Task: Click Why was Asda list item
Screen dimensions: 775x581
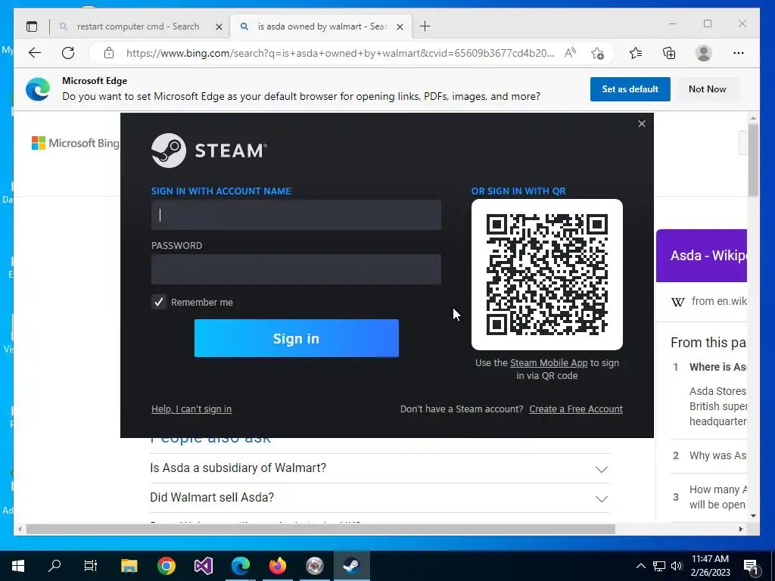Action: pyautogui.click(x=717, y=455)
